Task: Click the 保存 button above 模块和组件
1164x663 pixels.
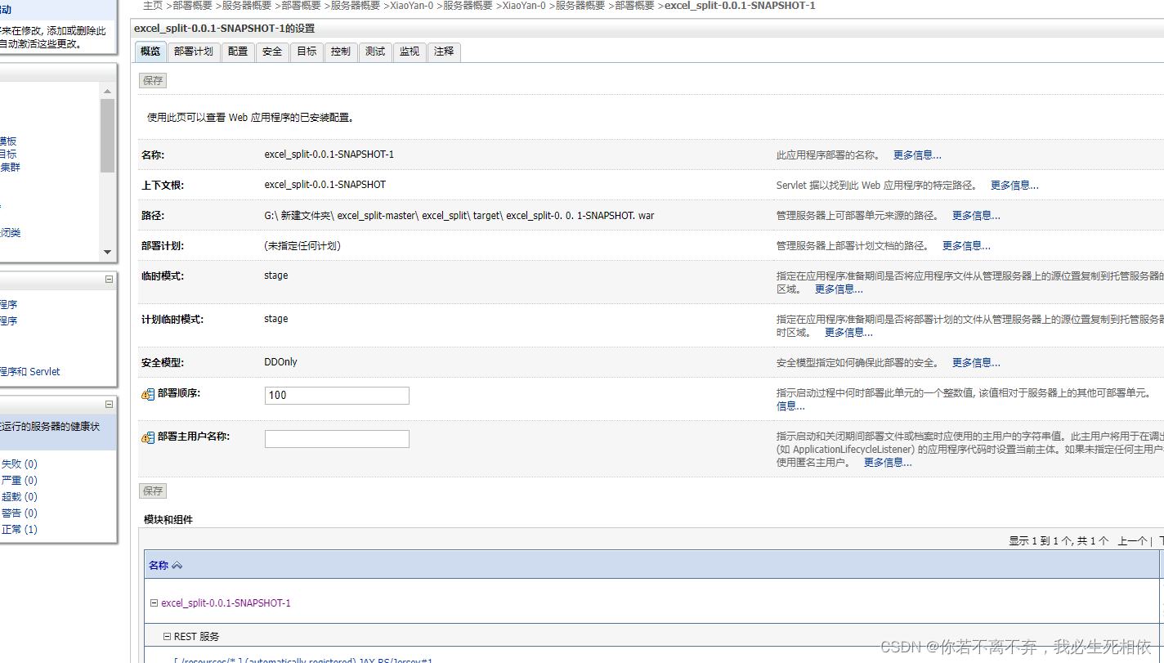Action: (x=153, y=491)
